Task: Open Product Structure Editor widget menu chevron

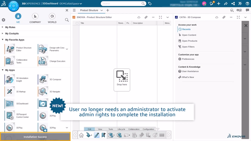Action: (168, 17)
